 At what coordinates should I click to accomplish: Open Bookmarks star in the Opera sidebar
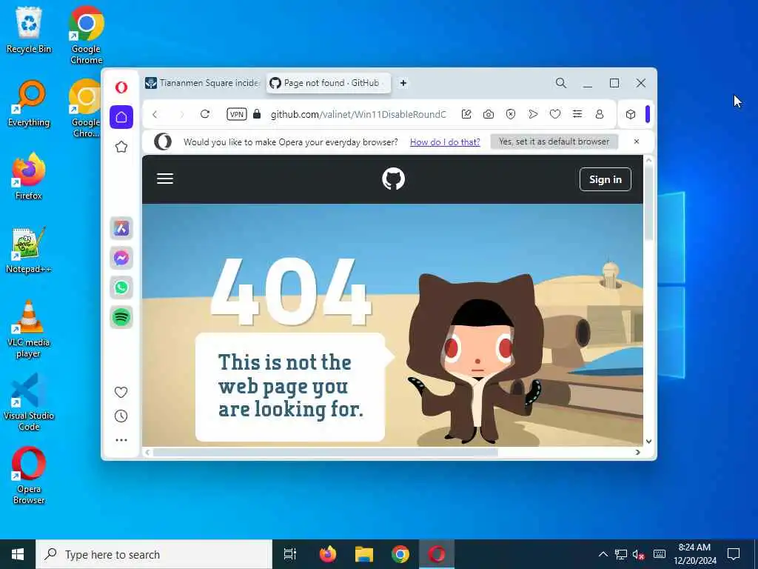tap(121, 147)
